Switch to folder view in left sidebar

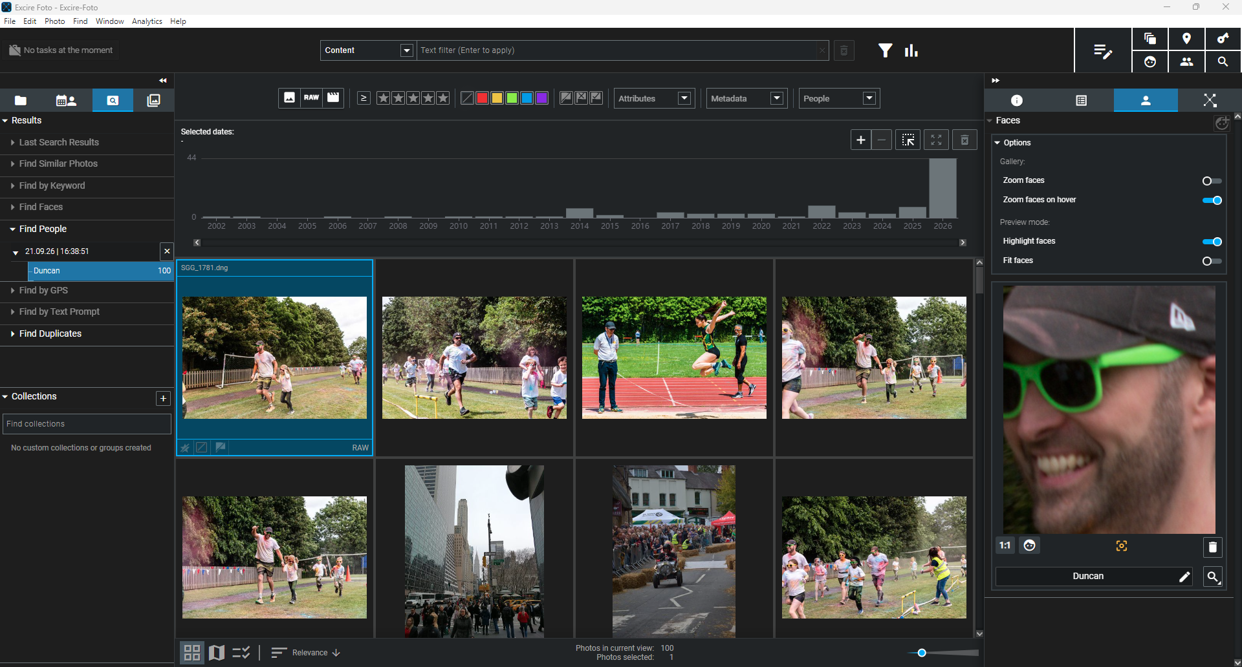21,100
